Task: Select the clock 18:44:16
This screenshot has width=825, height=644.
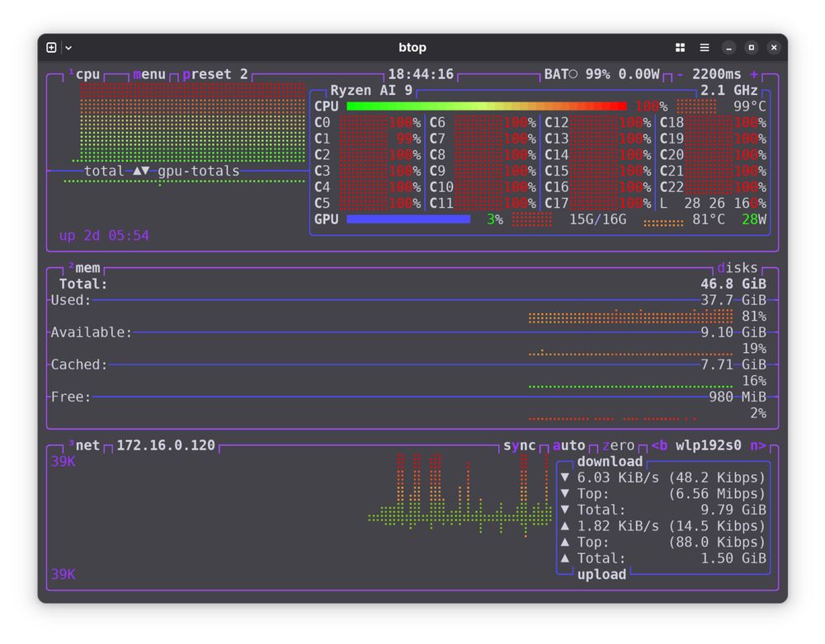Action: [421, 75]
